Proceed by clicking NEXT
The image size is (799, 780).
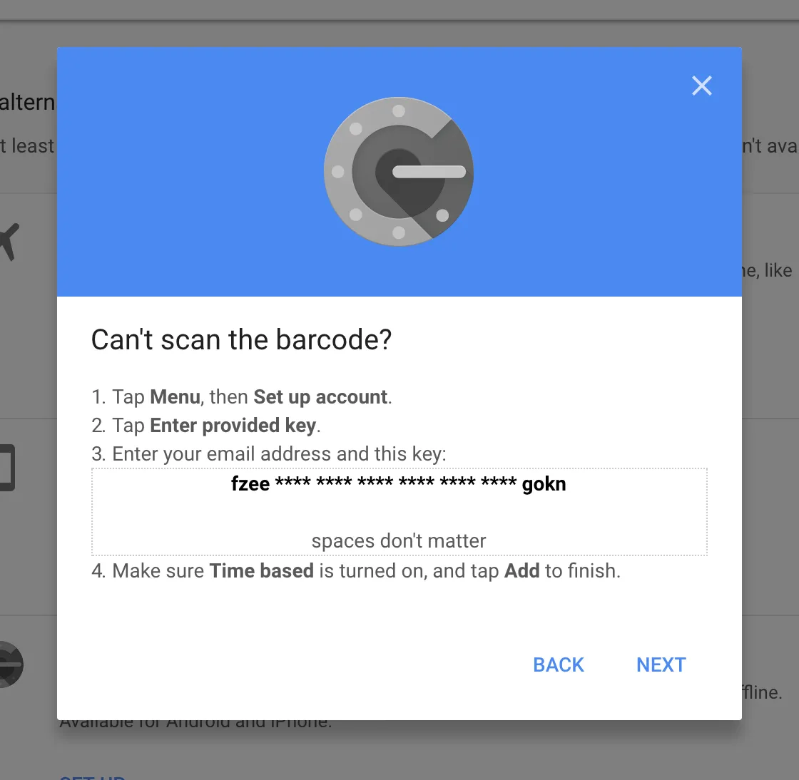661,664
